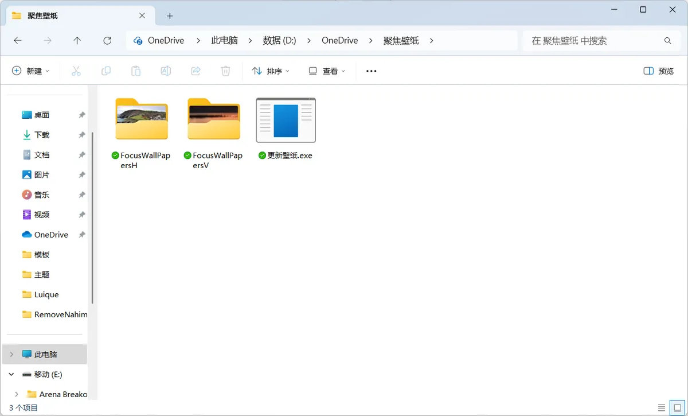Screen dimensions: 688x416
Task: Close the 聚焦壁纸 tab
Action: point(142,16)
